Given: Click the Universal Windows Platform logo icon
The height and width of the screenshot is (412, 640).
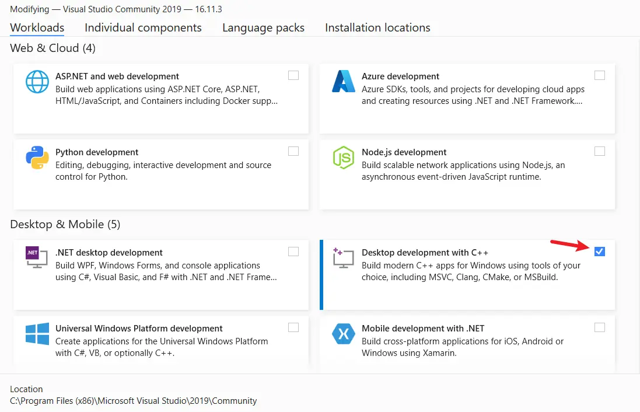Looking at the screenshot, I should [37, 334].
